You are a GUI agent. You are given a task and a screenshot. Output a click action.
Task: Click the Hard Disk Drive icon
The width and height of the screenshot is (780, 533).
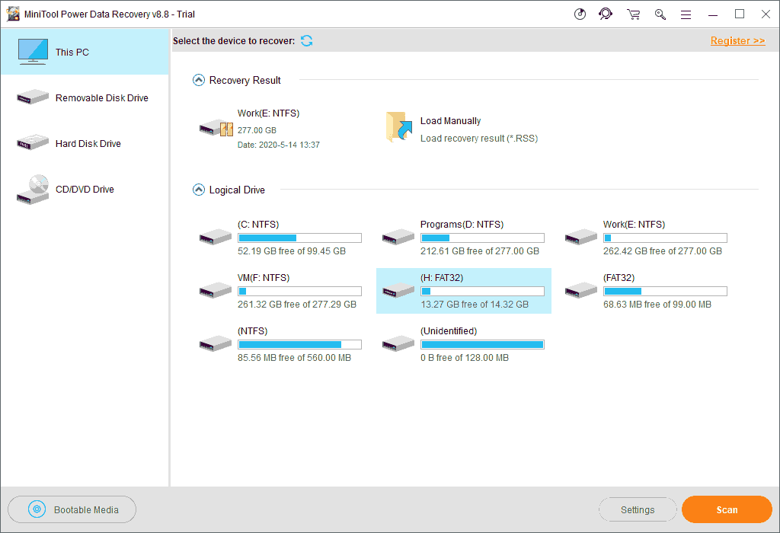pos(32,142)
